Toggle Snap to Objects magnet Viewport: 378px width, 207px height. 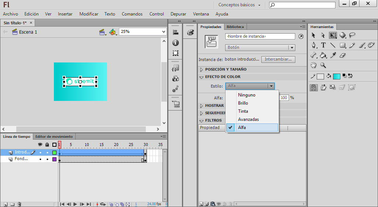tap(313, 87)
